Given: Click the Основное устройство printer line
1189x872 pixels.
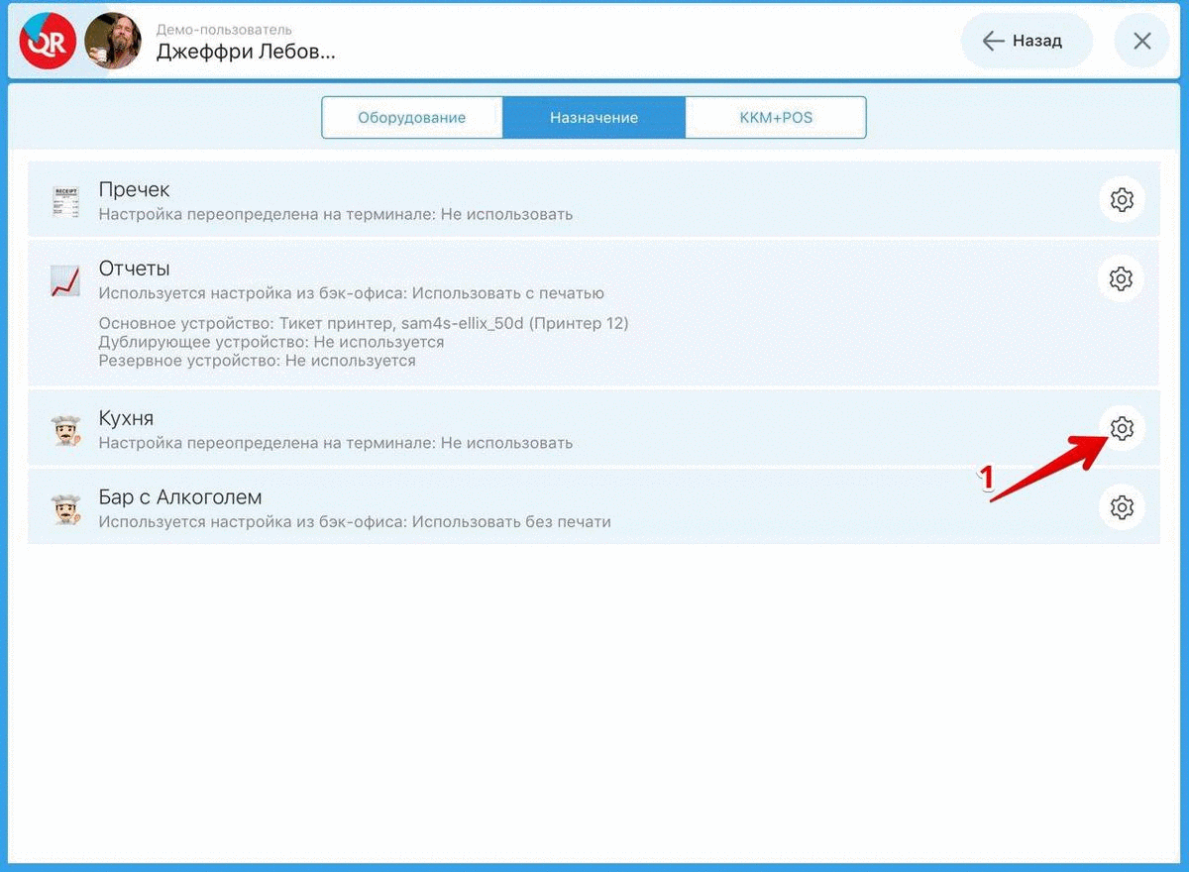Looking at the screenshot, I should coord(364,323).
